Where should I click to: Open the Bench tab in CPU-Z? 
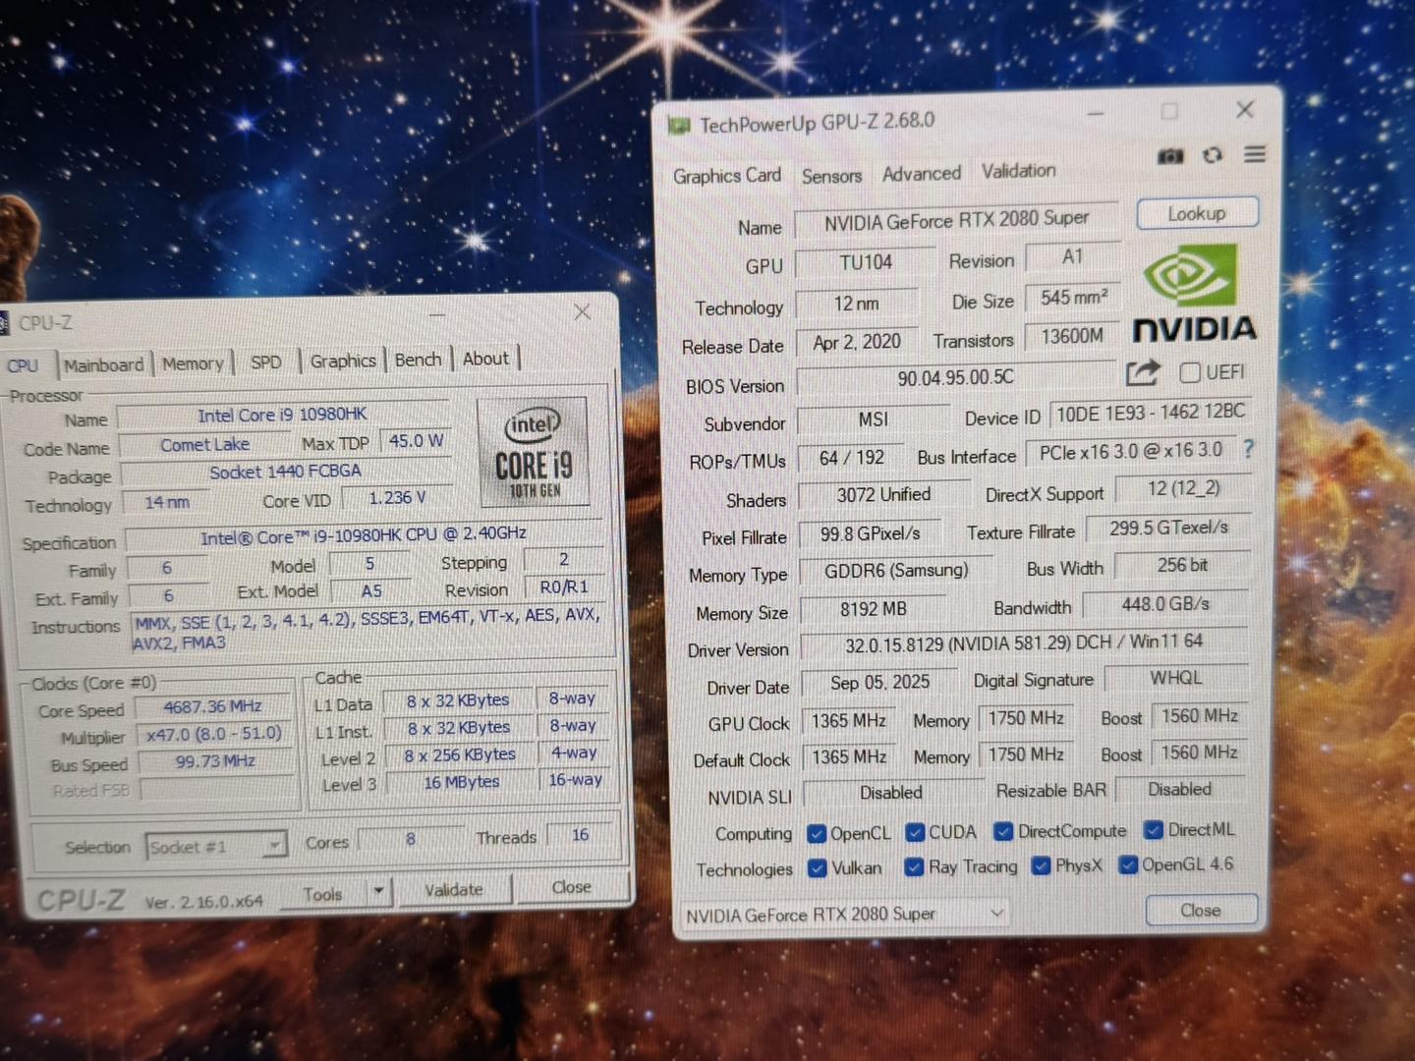click(x=418, y=361)
